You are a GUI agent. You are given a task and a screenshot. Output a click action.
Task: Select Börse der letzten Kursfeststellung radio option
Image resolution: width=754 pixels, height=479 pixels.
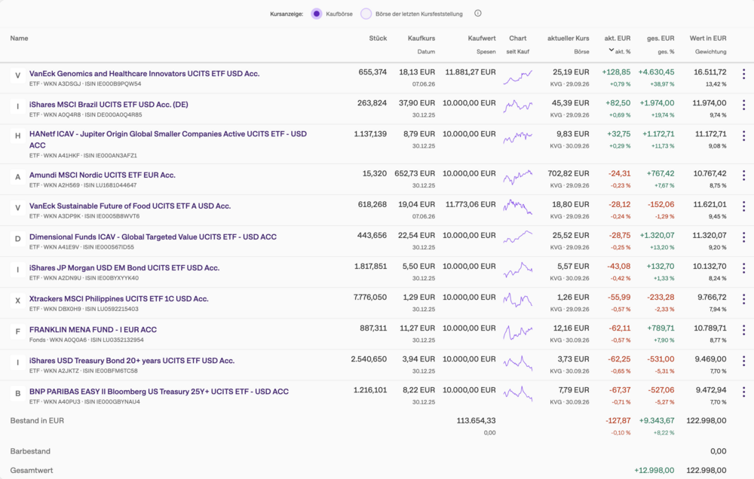click(x=366, y=14)
